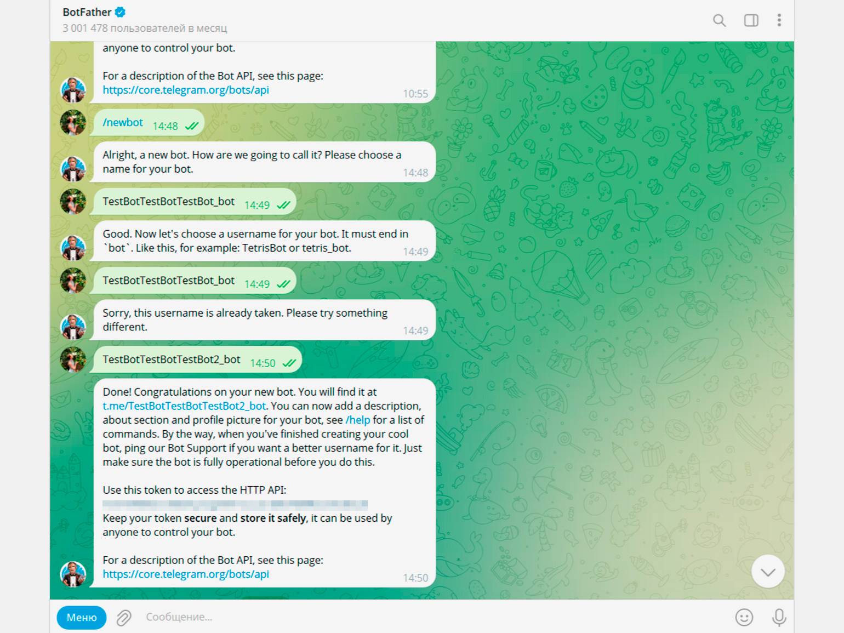
Task: Open the Bot API link at 10:55
Action: [186, 90]
